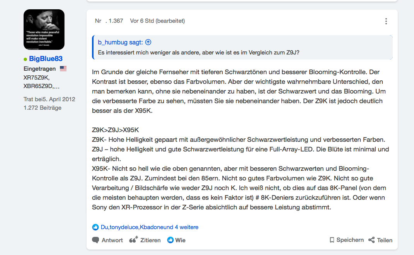Click the line Z9K>Z9J>X95K
The image size is (414, 255).
point(115,130)
